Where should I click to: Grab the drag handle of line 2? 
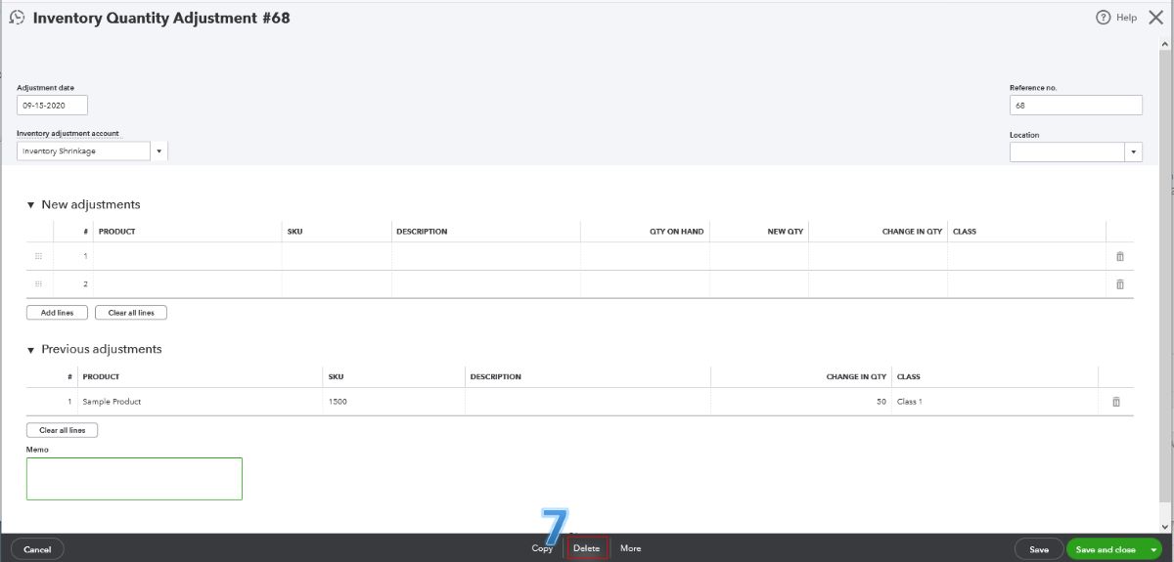(x=38, y=284)
